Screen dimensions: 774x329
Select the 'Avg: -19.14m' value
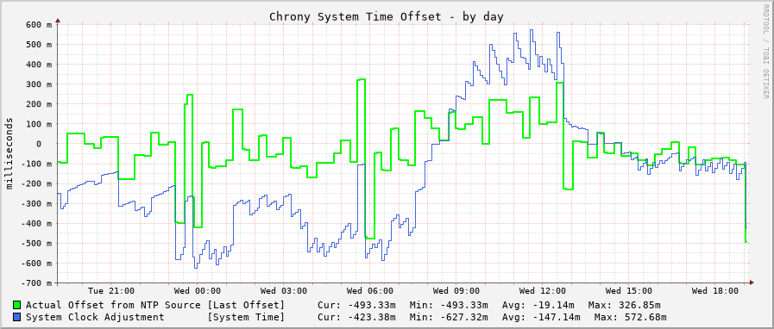tap(538, 305)
